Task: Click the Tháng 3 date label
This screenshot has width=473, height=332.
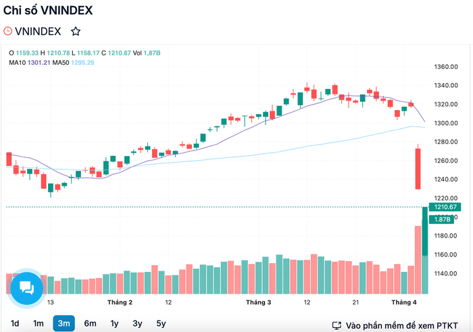Action: pyautogui.click(x=259, y=302)
